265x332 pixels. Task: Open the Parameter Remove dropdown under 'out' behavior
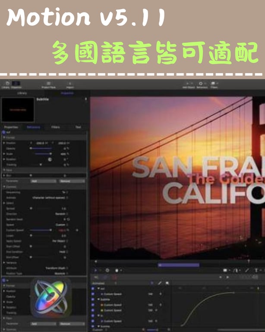[72, 181]
